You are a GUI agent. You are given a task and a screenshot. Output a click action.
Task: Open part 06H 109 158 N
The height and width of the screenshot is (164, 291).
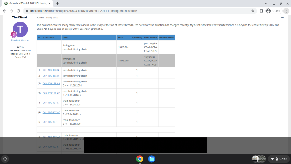[x=51, y=70]
